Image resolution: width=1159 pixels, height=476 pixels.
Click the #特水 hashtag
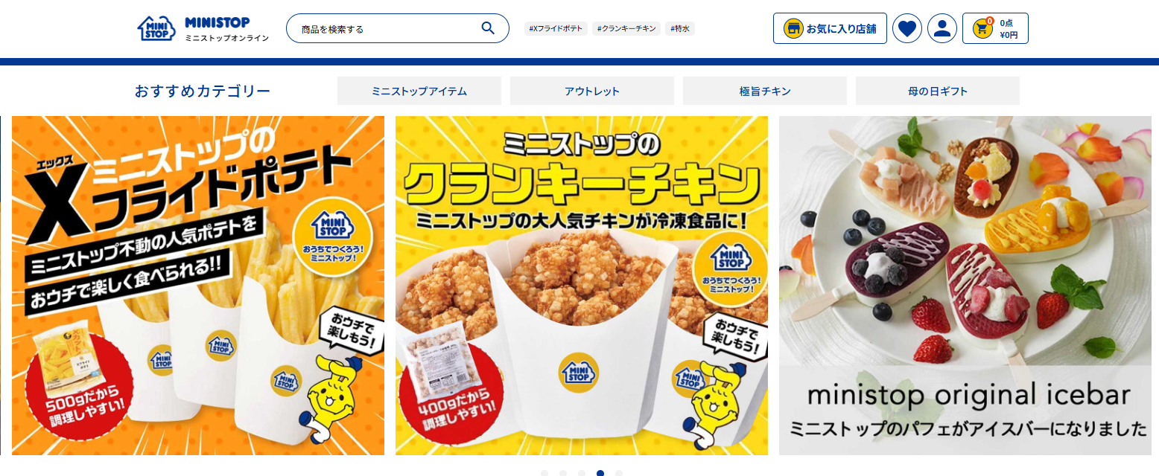pyautogui.click(x=680, y=28)
